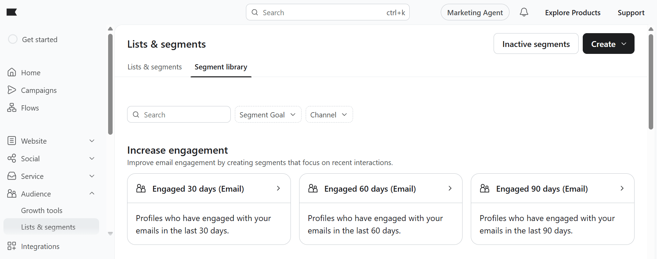Click Get started in the sidebar
657x259 pixels.
[x=40, y=39]
